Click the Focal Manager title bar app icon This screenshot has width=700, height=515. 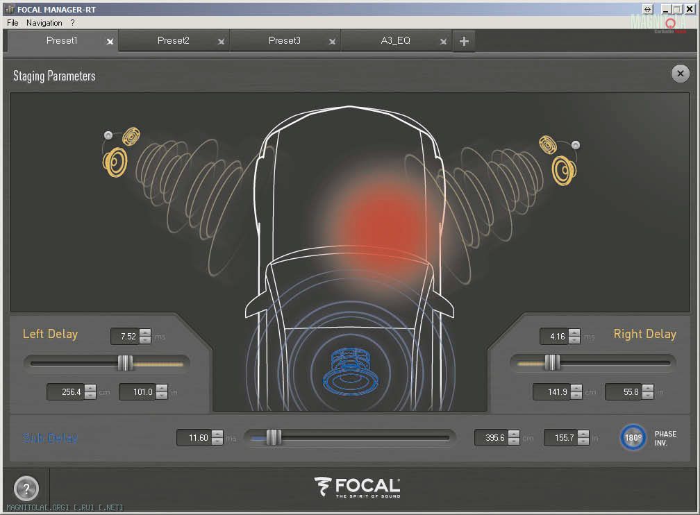[x=10, y=9]
